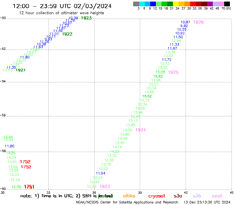This screenshot has height=205, width=234.
Task: Click the lavender swatch in the color scale
Action: [216, 4]
